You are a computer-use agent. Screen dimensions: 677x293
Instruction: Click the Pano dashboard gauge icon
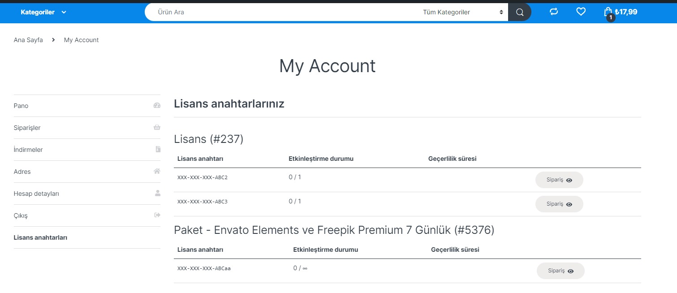(x=157, y=106)
